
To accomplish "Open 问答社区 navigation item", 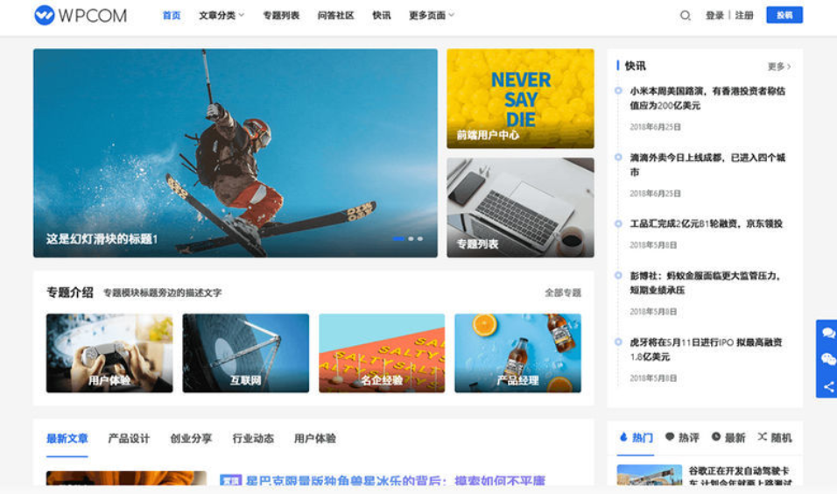I will (335, 16).
